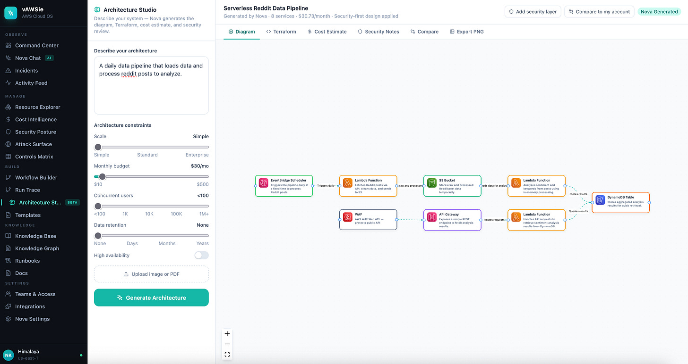Click the WAF node icon
The width and height of the screenshot is (688, 364).
pyautogui.click(x=347, y=217)
